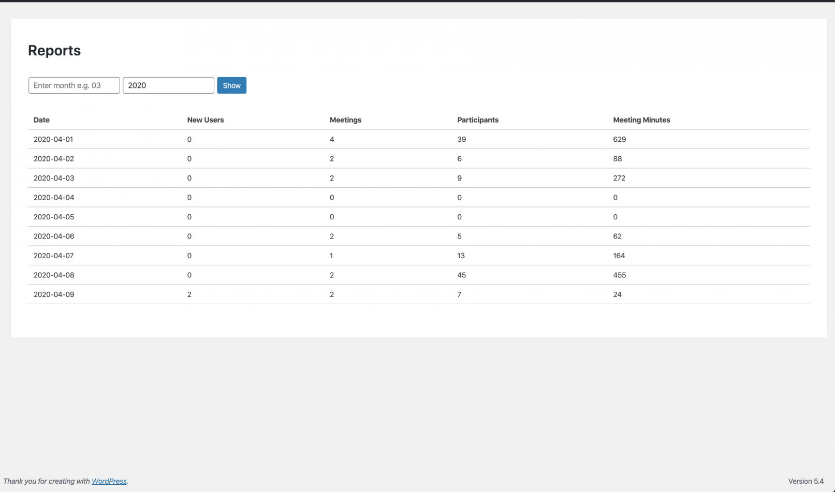Viewport: 835px width, 492px height.
Task: Click the 629 meeting minutes value
Action: click(619, 139)
